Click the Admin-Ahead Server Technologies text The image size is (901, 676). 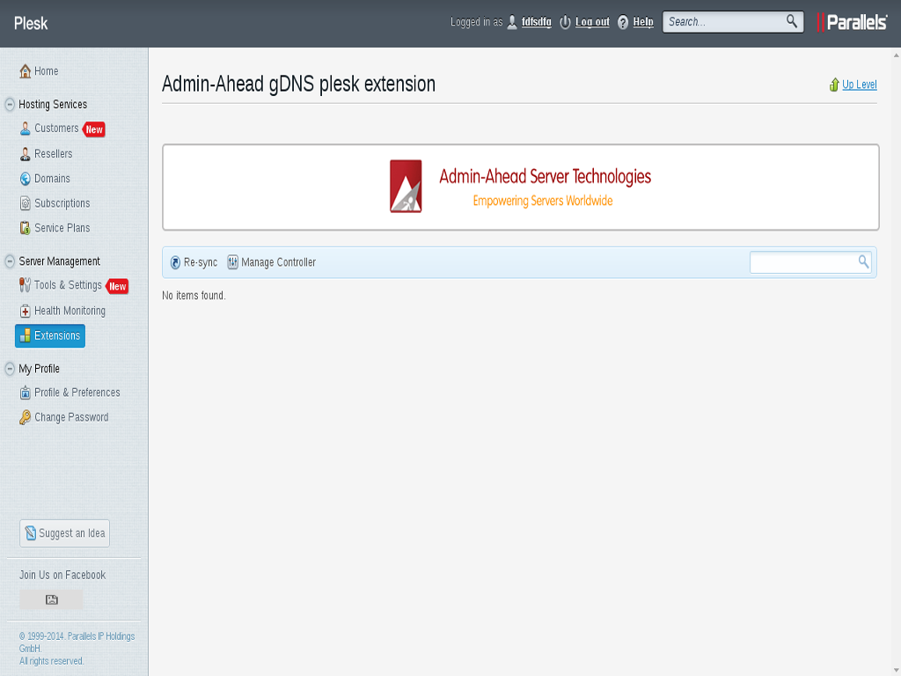point(545,176)
